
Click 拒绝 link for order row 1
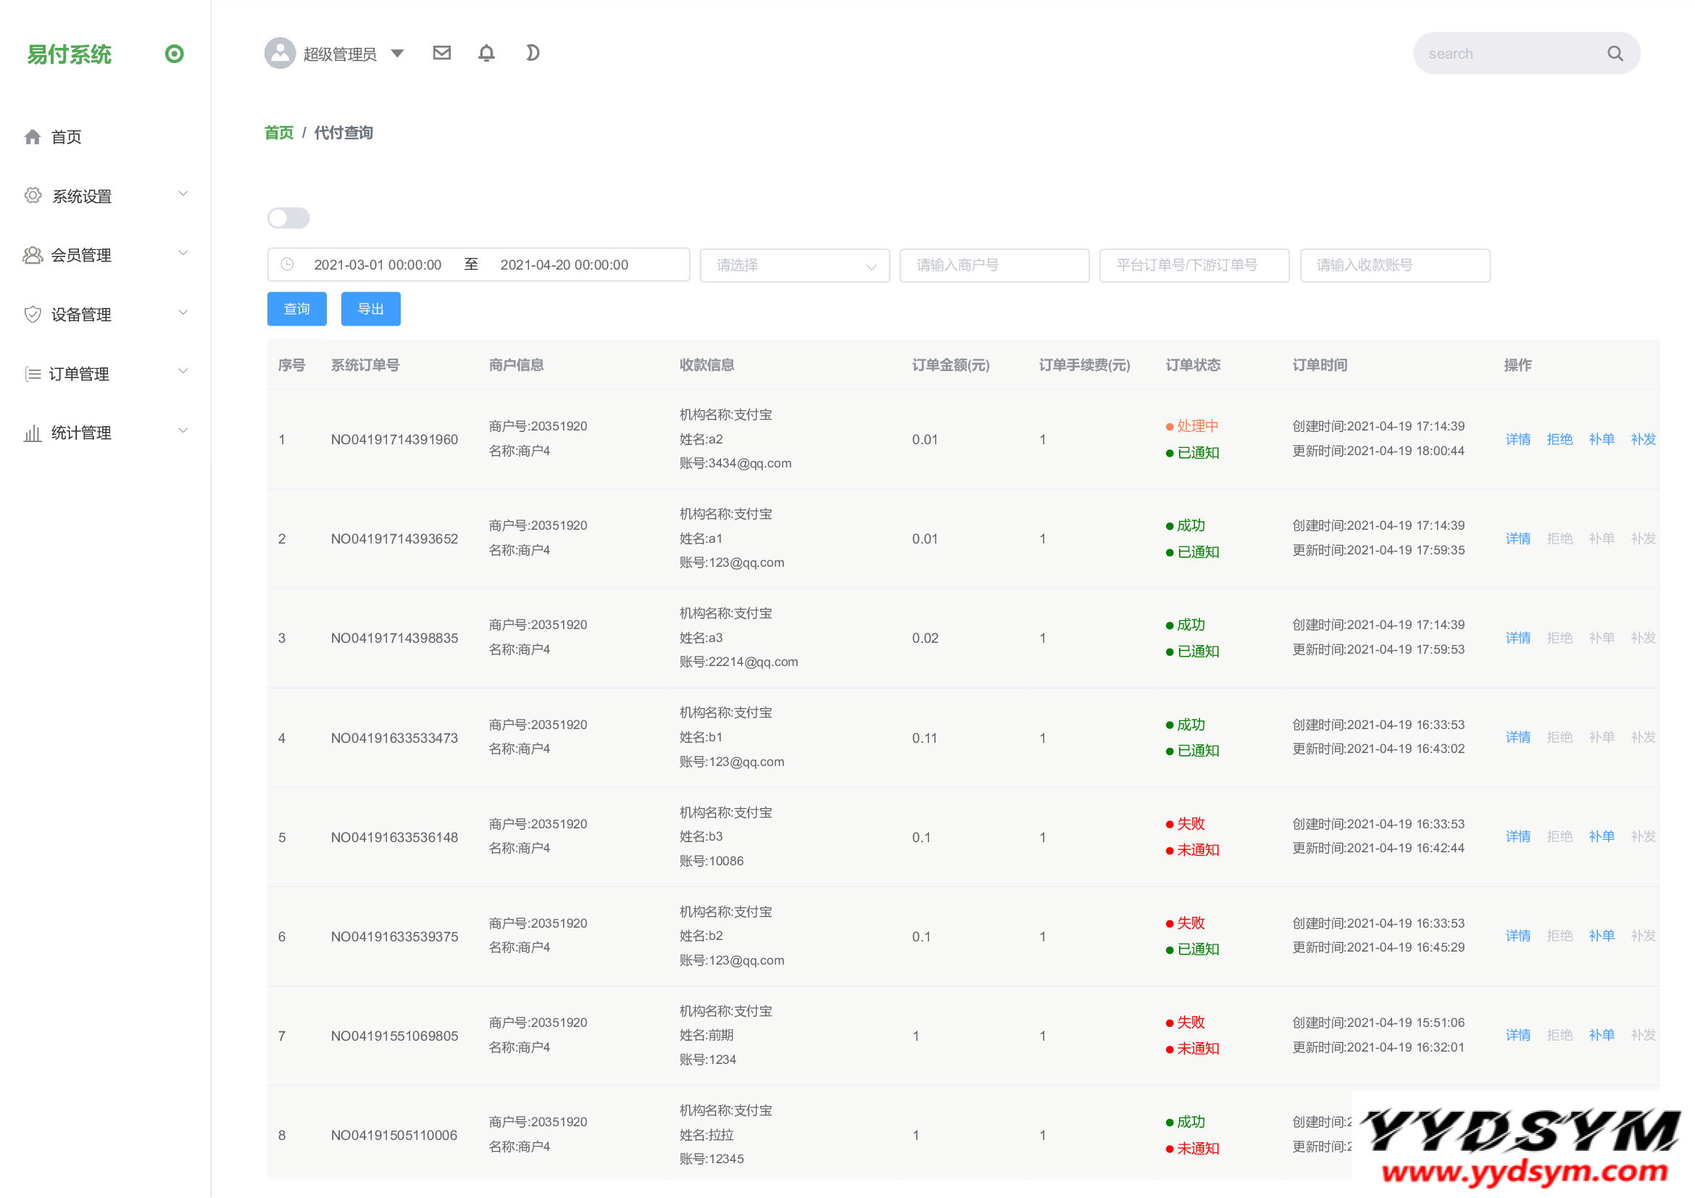(x=1559, y=439)
